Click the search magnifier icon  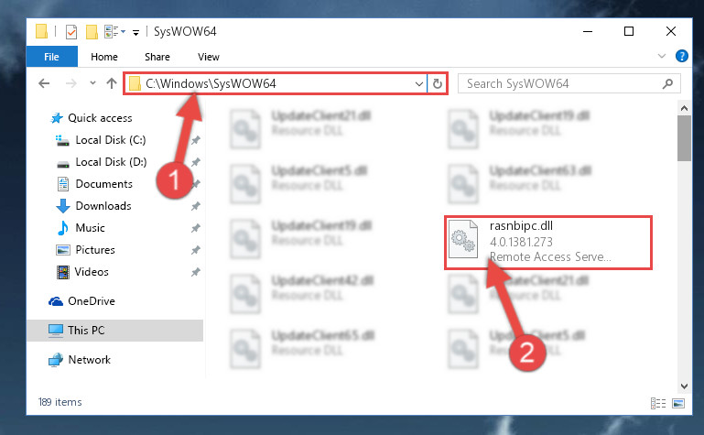[x=667, y=84]
